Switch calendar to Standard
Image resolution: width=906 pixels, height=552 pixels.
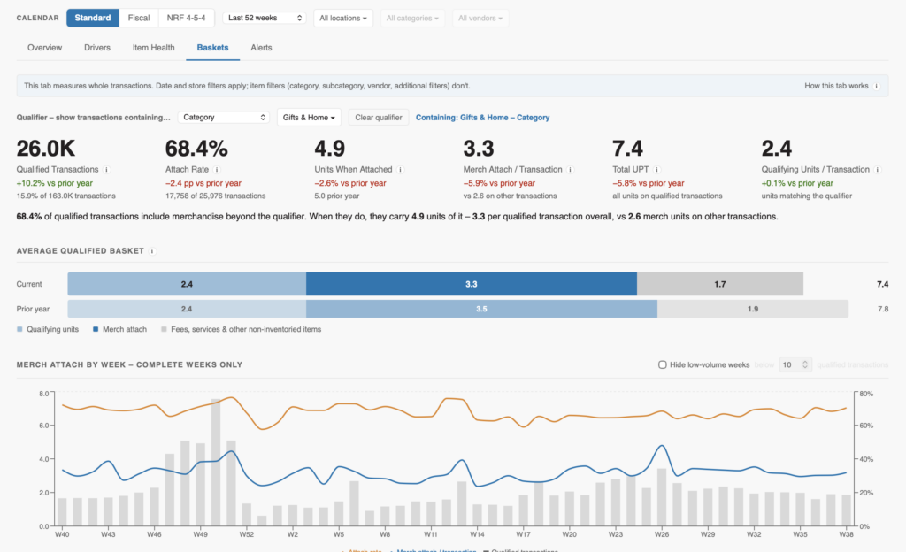point(92,18)
